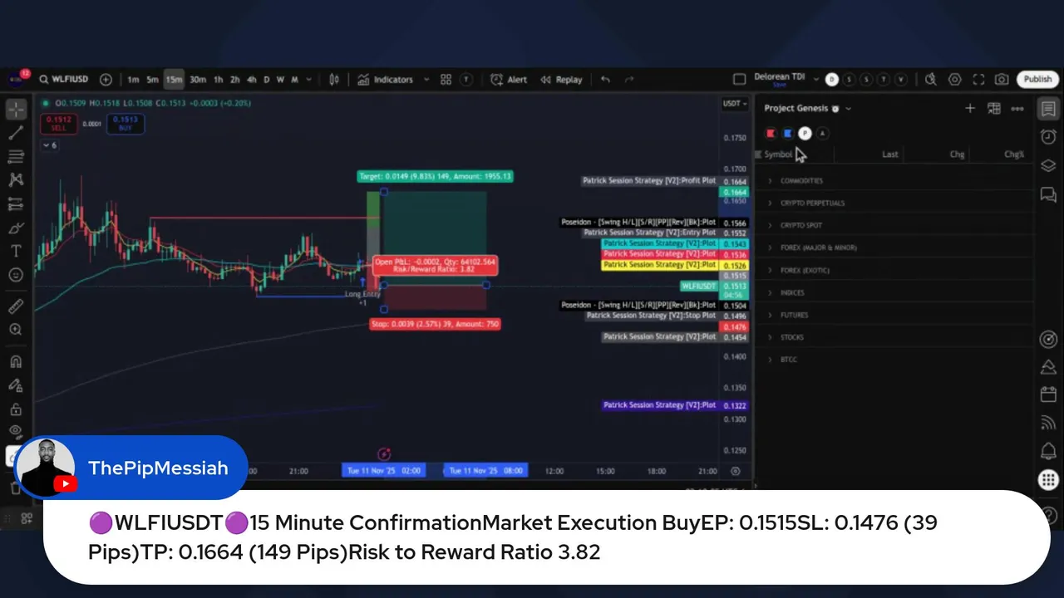The width and height of the screenshot is (1064, 598).
Task: Switch to the 1h timeframe
Action: (219, 80)
